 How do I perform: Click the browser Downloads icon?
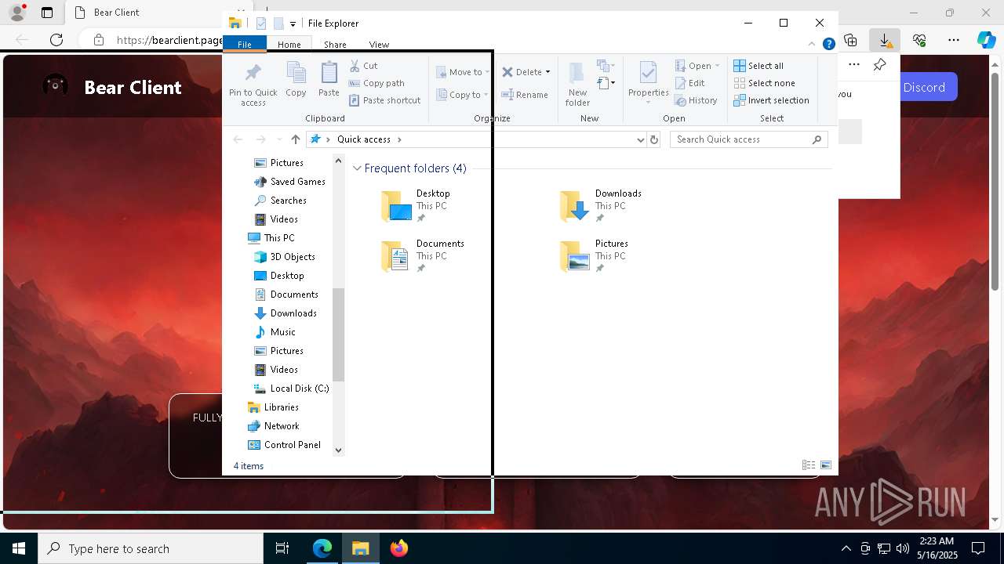[884, 40]
